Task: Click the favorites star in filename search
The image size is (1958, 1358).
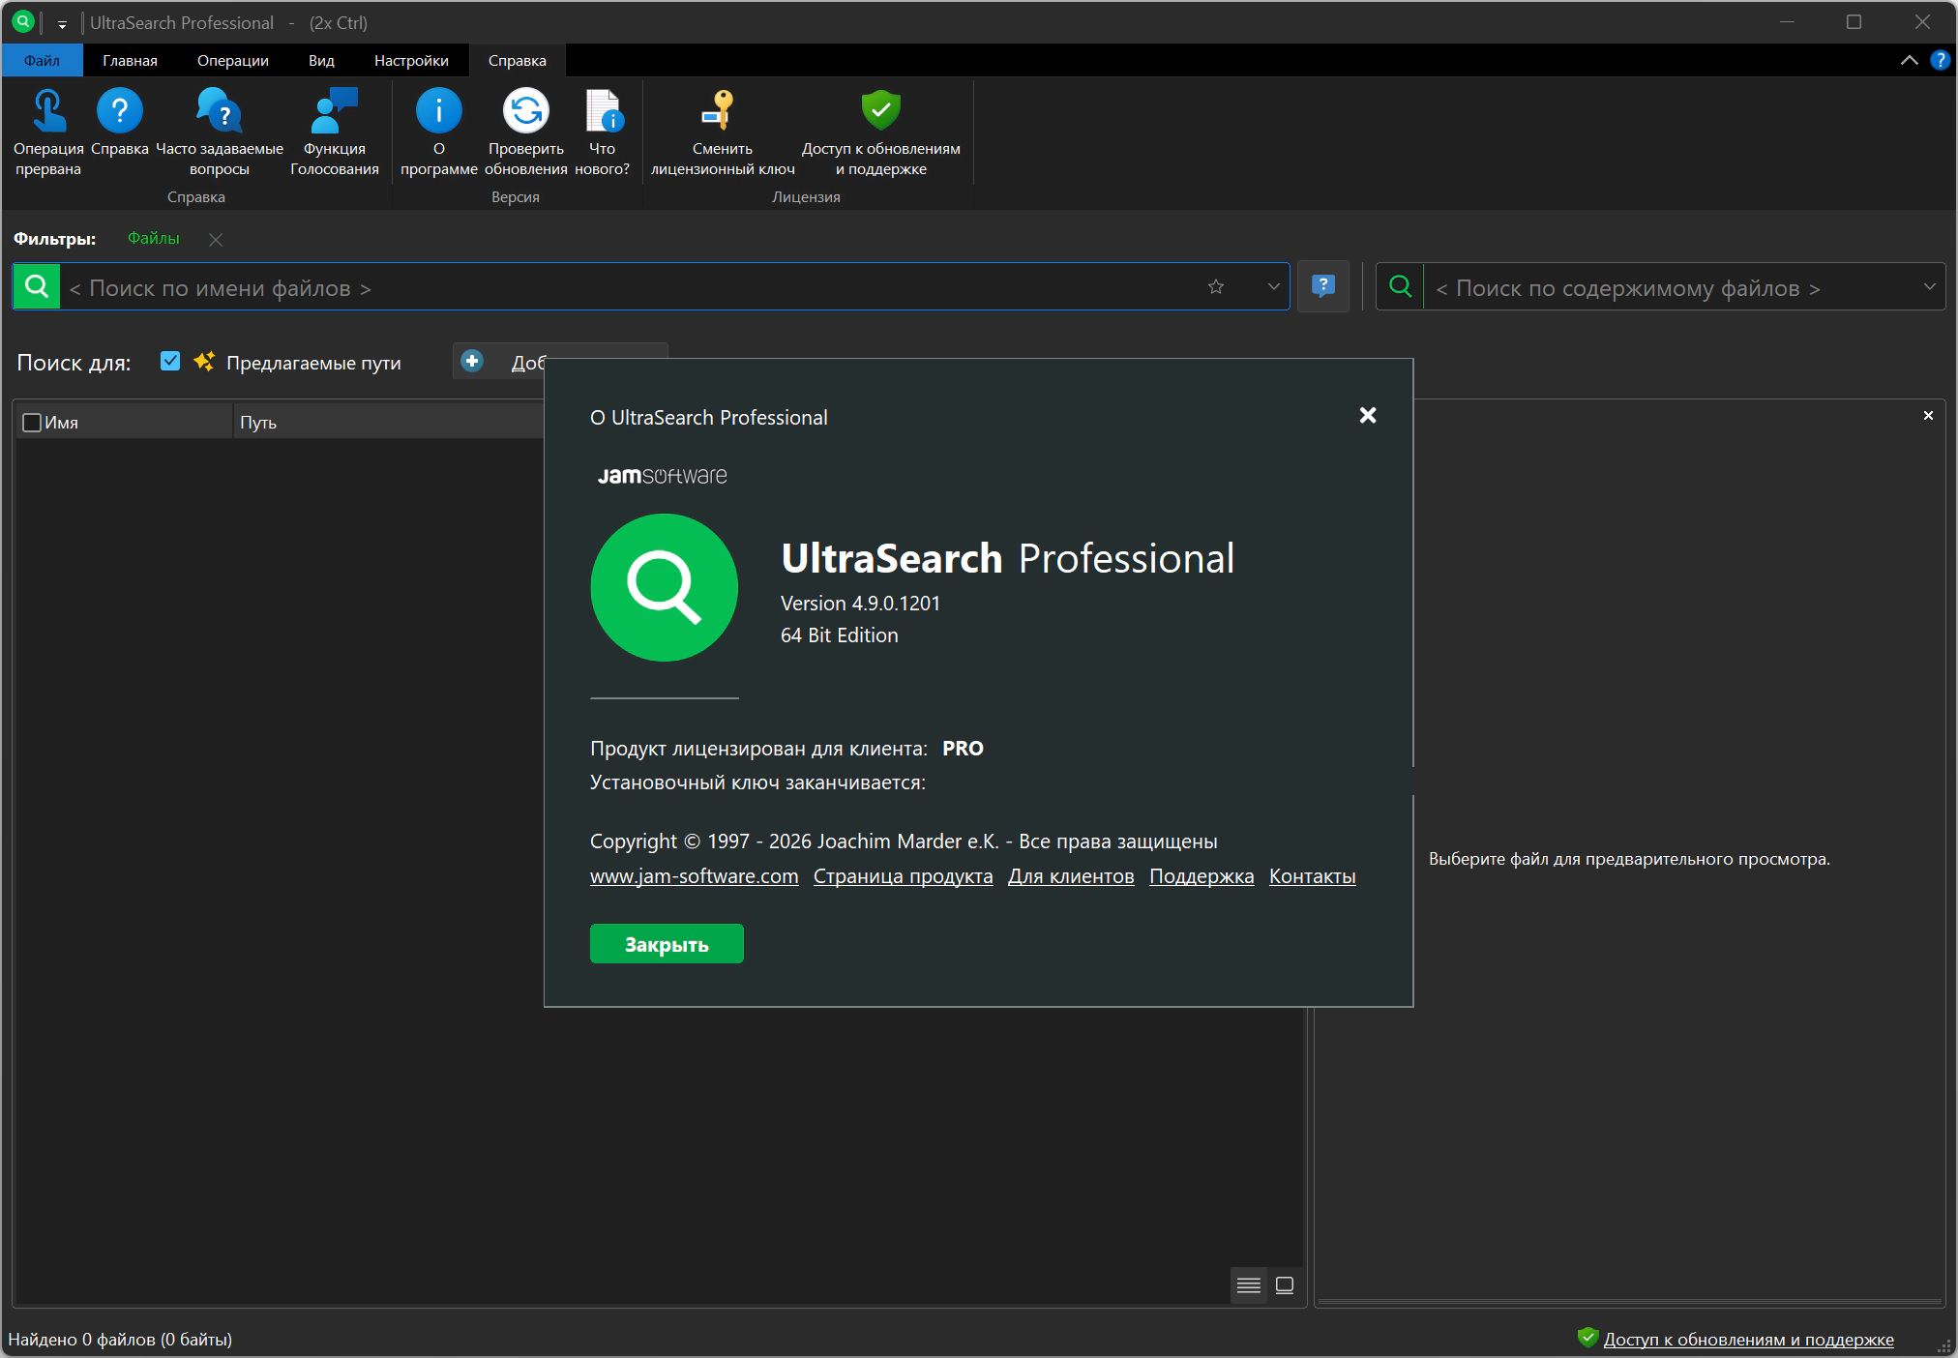Action: click(1216, 287)
